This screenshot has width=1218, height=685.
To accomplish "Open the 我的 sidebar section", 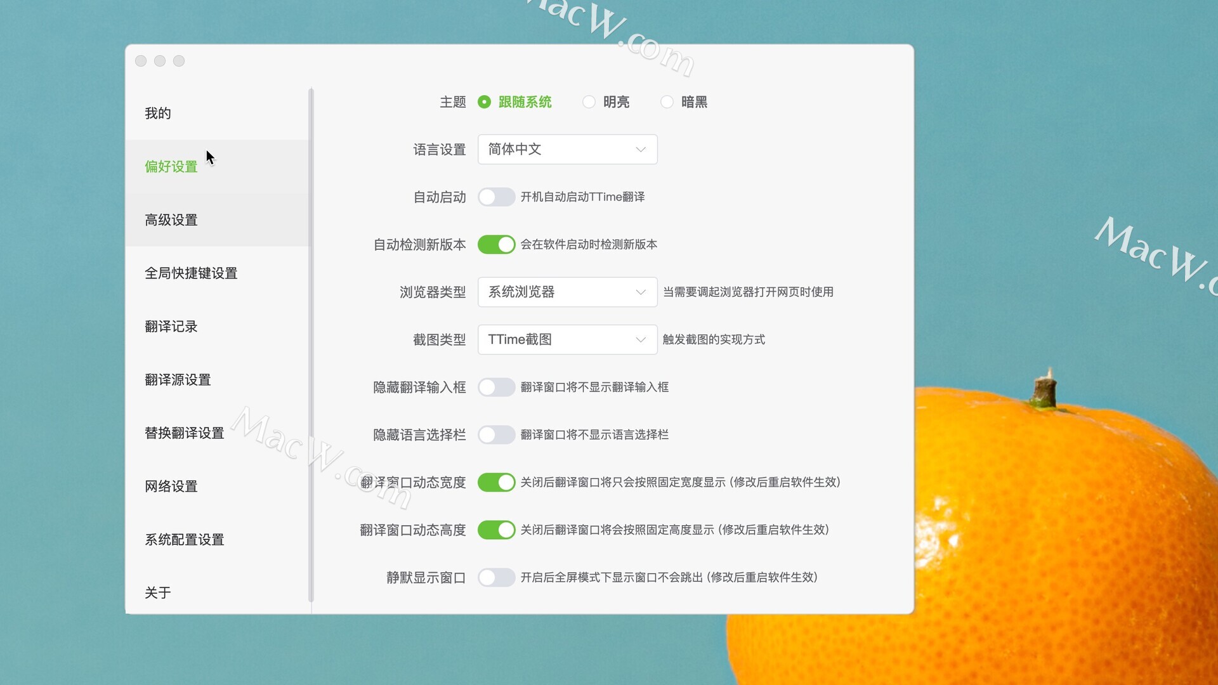I will click(216, 114).
